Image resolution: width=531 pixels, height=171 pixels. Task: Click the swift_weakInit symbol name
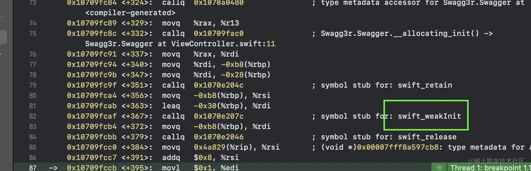click(429, 116)
